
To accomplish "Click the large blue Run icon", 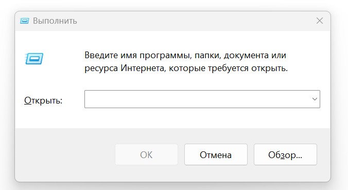I will pos(34,59).
